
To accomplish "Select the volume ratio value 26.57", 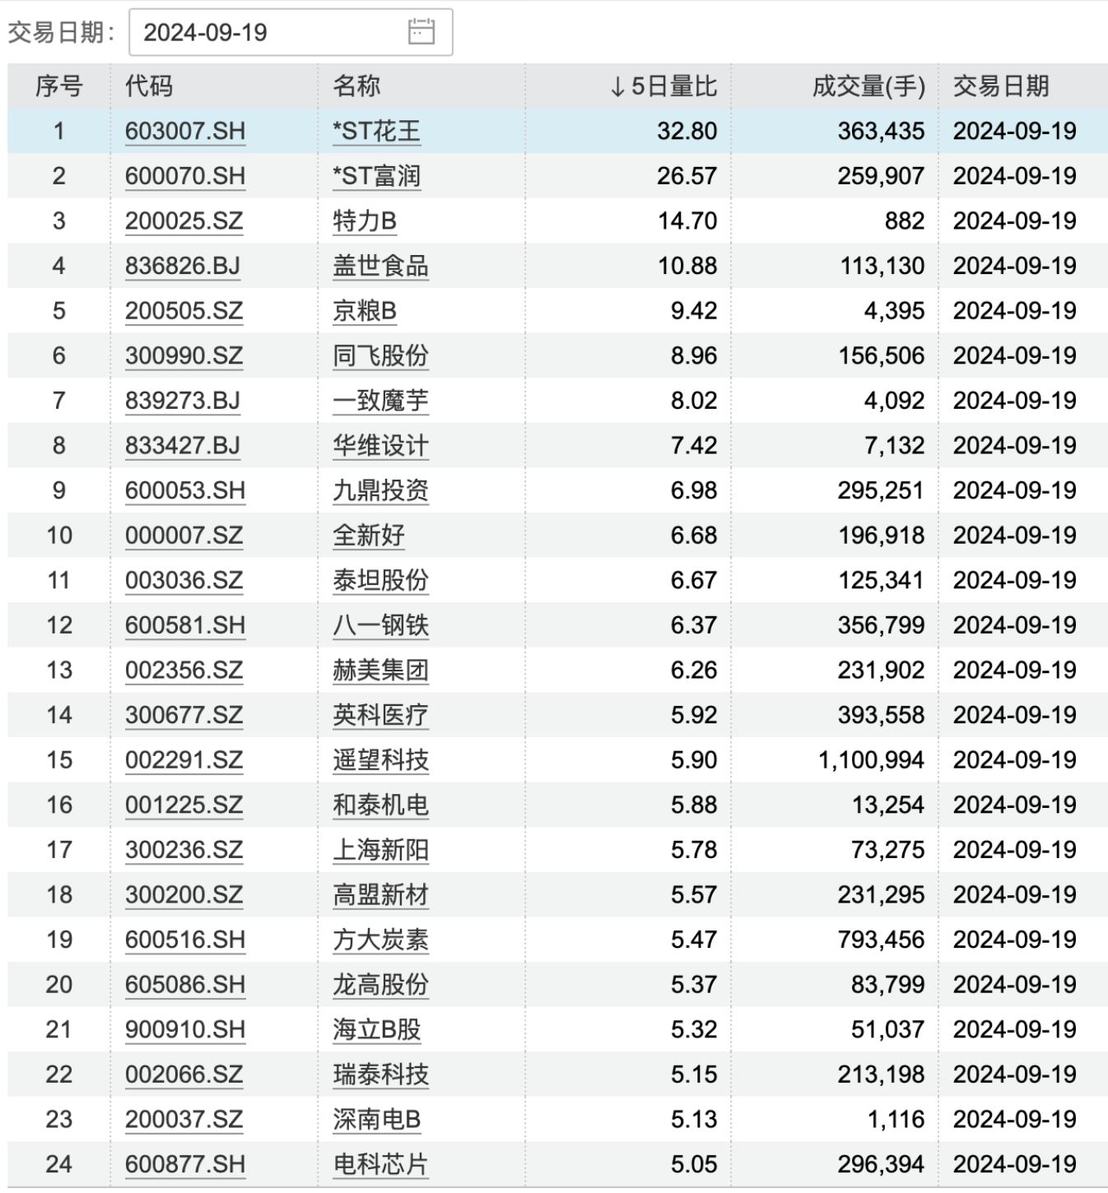I will (687, 176).
